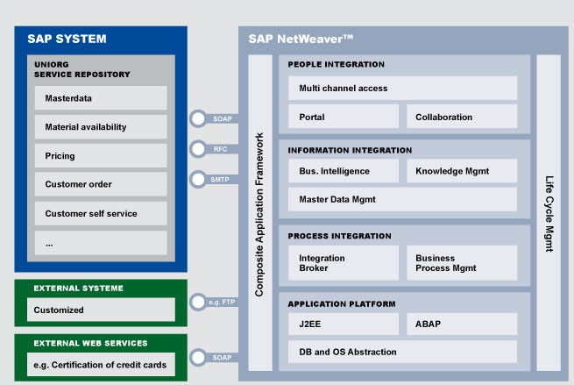574x385 pixels.
Task: Click the SMTP connector circle
Action: tap(198, 180)
